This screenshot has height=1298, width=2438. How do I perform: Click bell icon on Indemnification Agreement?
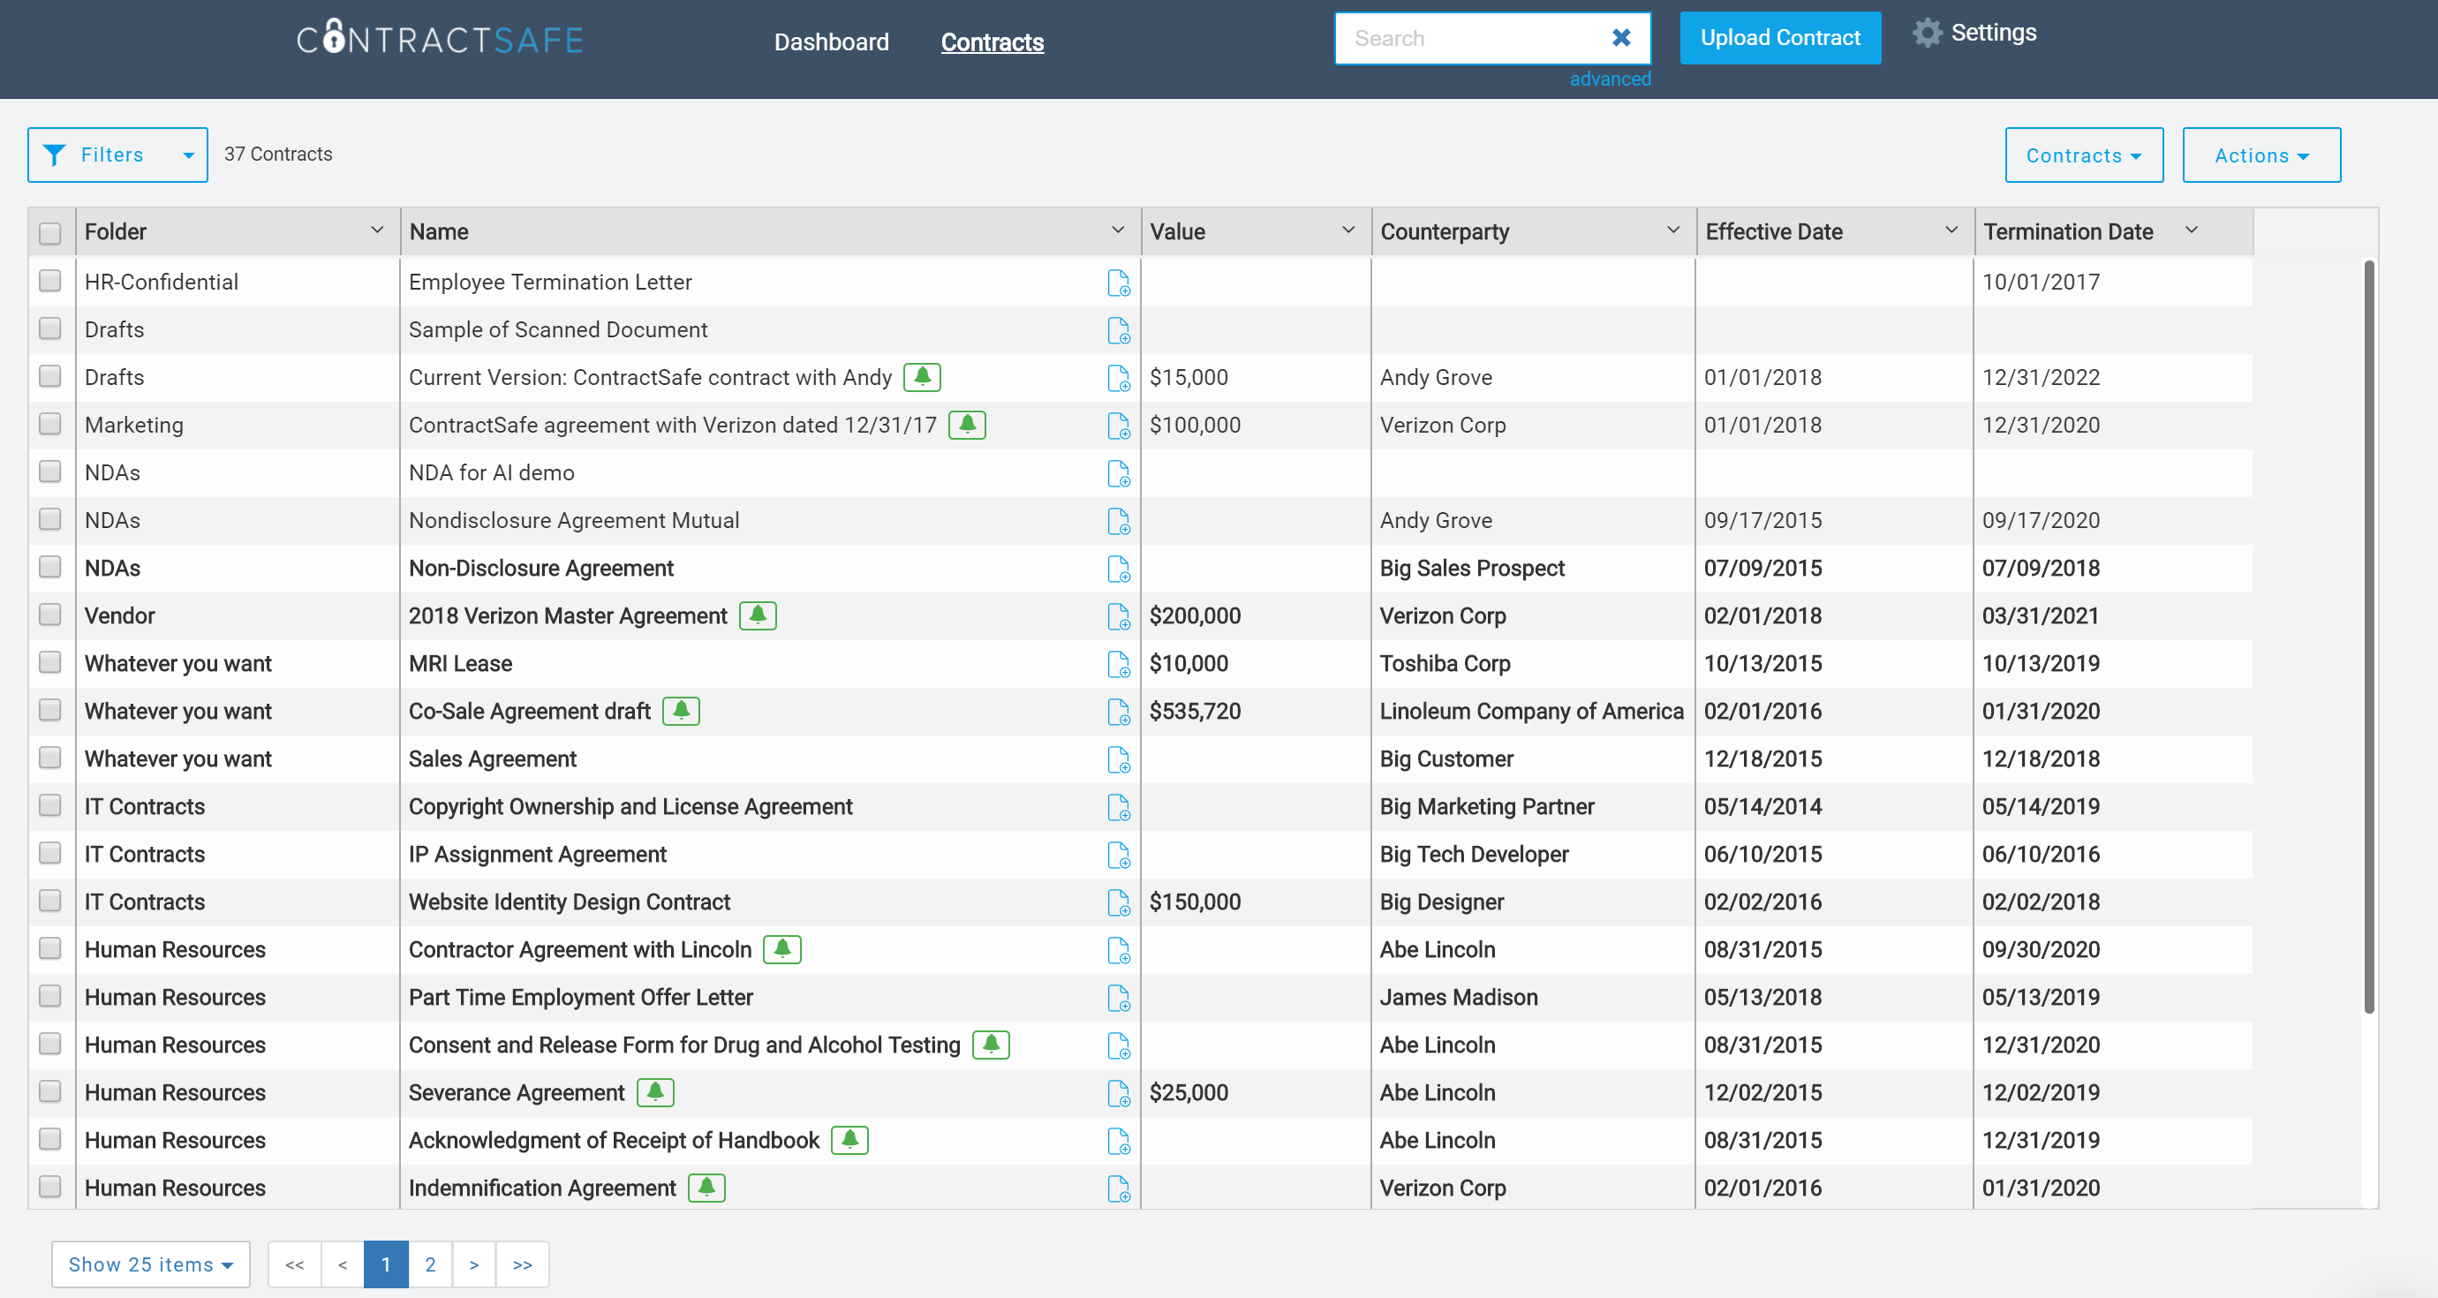[709, 1188]
